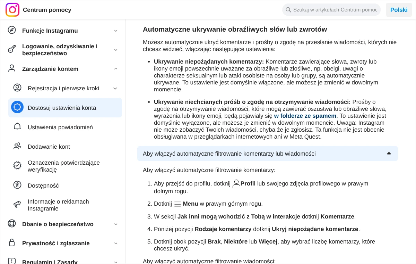
Task: Click the magnifier icon in search box
Action: pos(288,10)
